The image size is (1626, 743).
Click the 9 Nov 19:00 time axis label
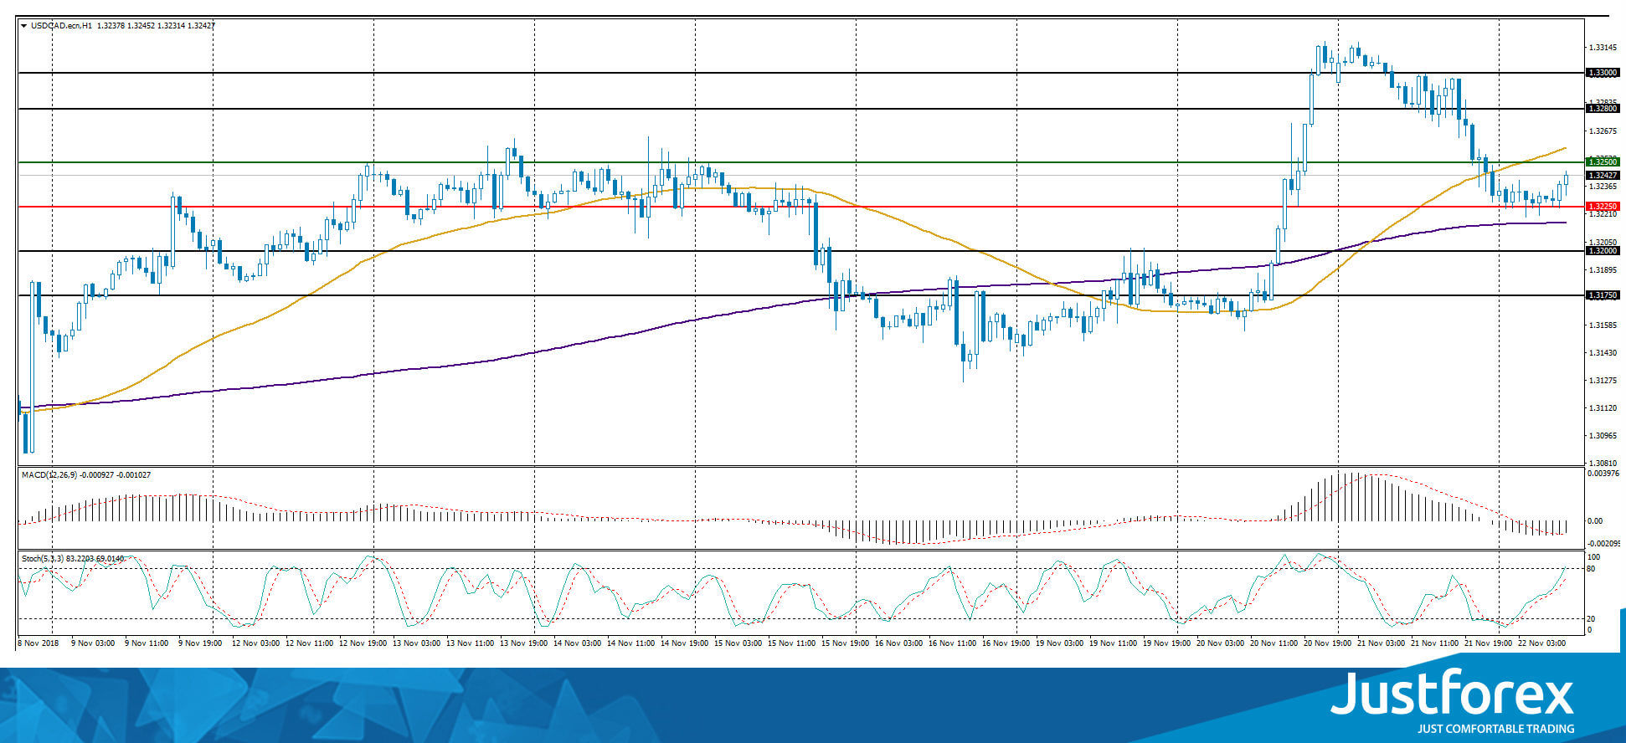point(200,643)
